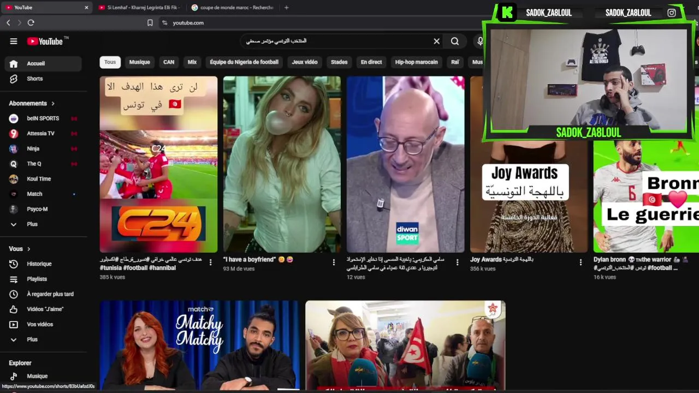This screenshot has height=393, width=699.
Task: Click the Kick logo in stream overlay
Action: 507,13
